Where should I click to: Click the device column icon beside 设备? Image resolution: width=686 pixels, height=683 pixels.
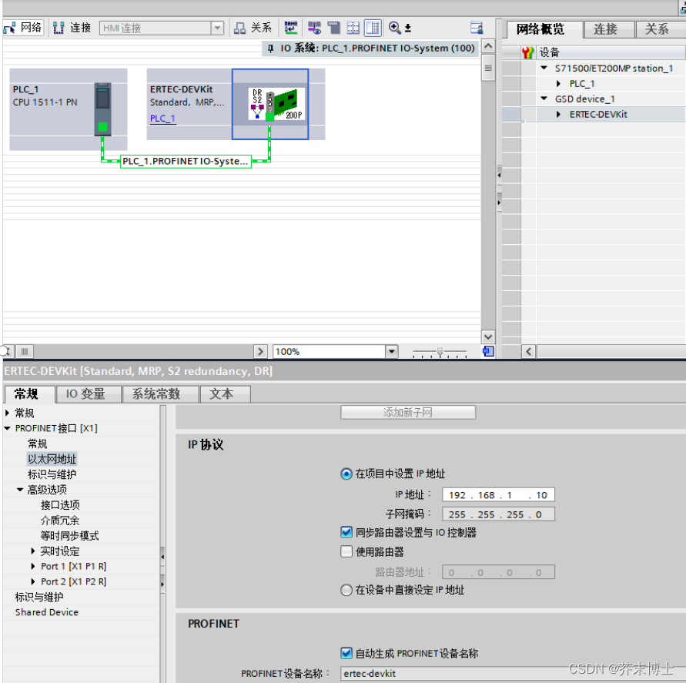(x=528, y=53)
